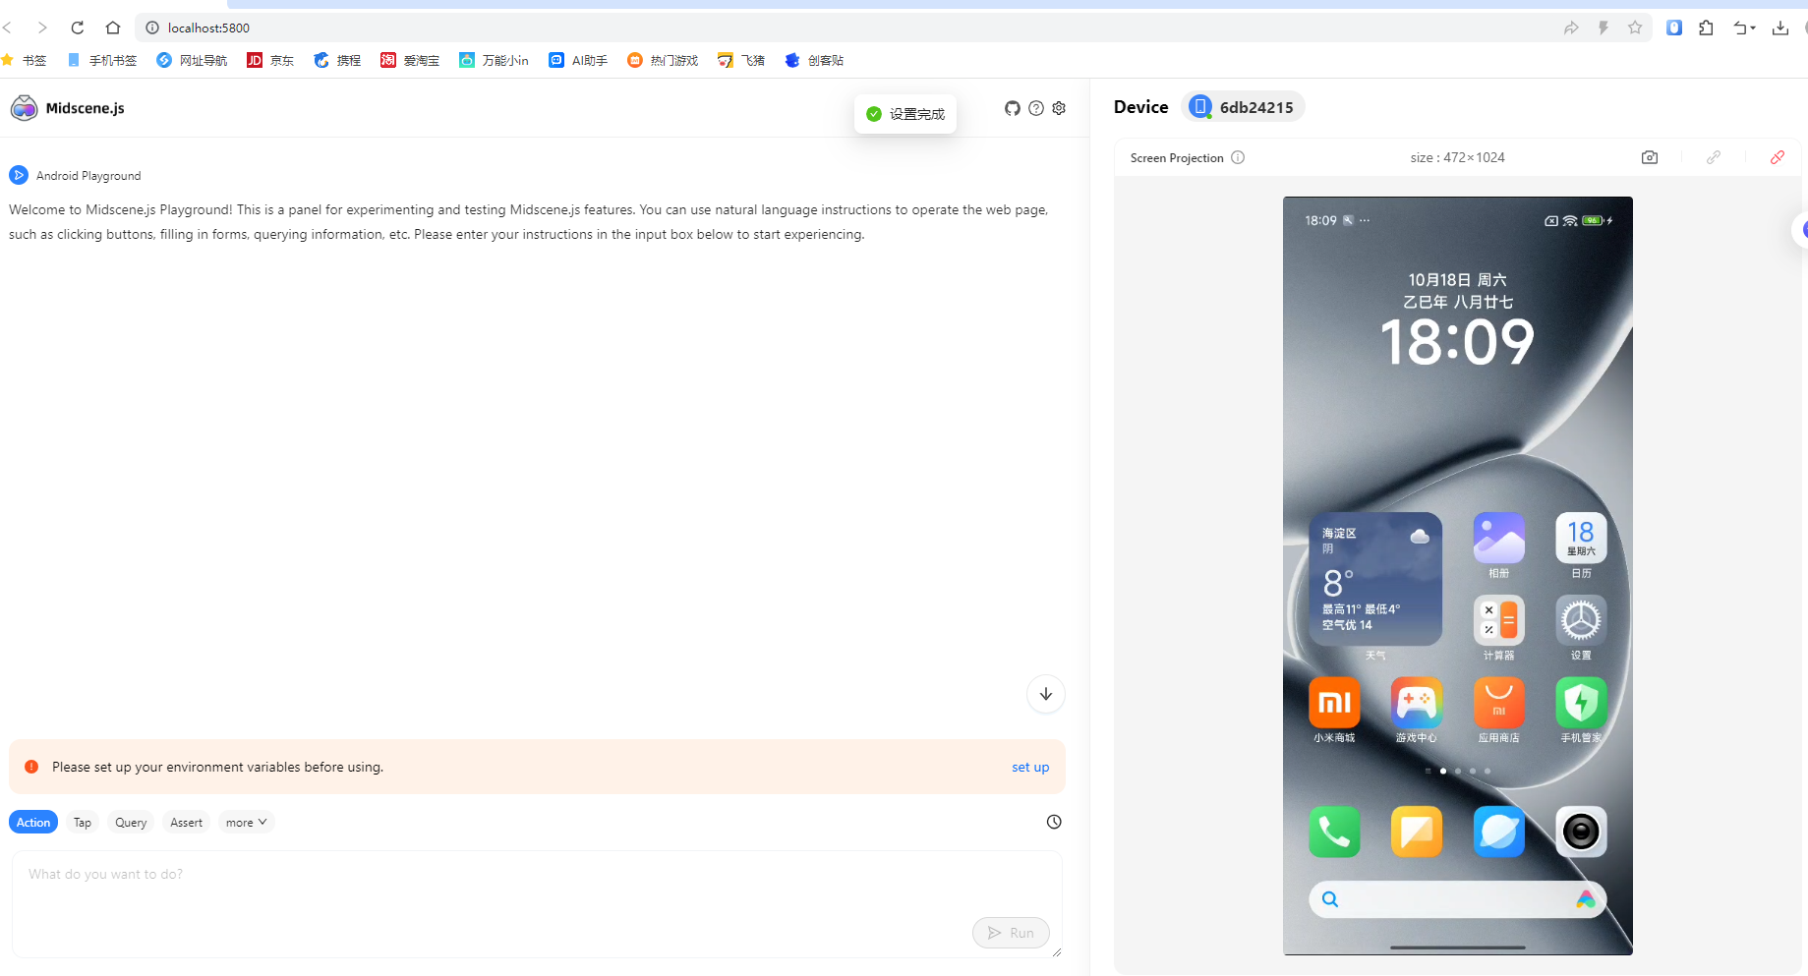Tap the phone search bar
Image resolution: width=1808 pixels, height=976 pixels.
pos(1457,899)
